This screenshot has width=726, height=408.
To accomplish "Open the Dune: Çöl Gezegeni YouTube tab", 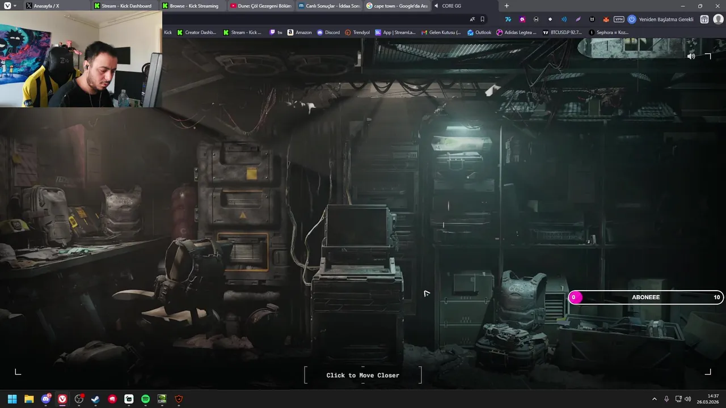I will (261, 6).
